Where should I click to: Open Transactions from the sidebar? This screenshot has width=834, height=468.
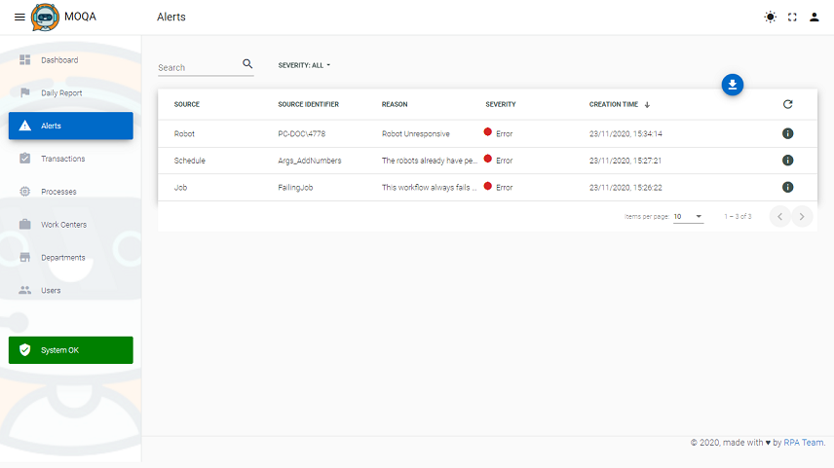[71, 159]
